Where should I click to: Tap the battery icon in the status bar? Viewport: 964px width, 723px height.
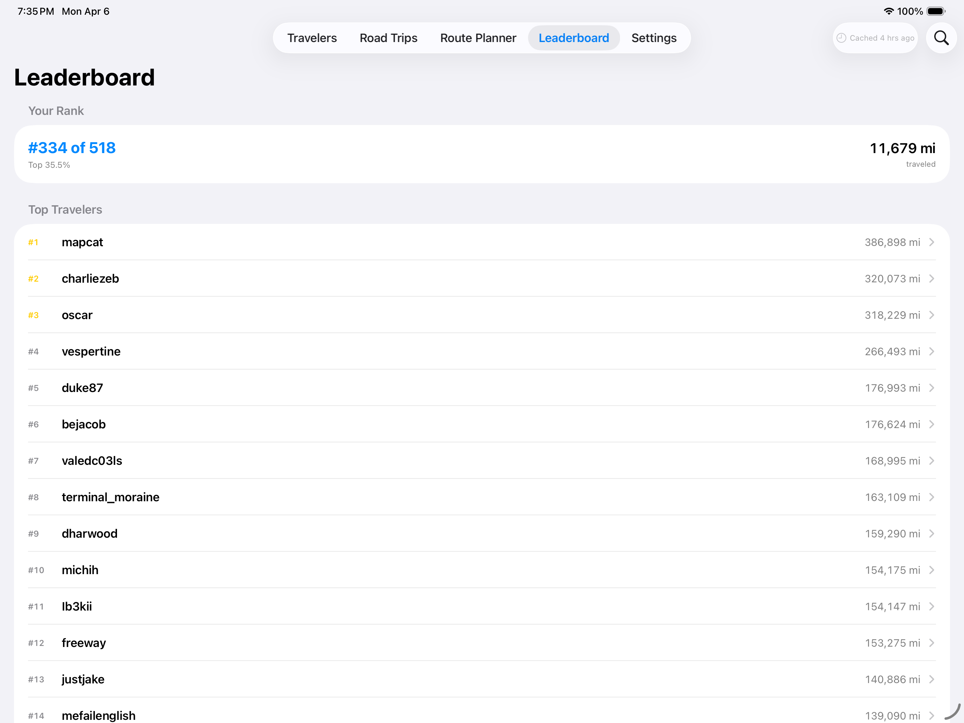(x=936, y=11)
